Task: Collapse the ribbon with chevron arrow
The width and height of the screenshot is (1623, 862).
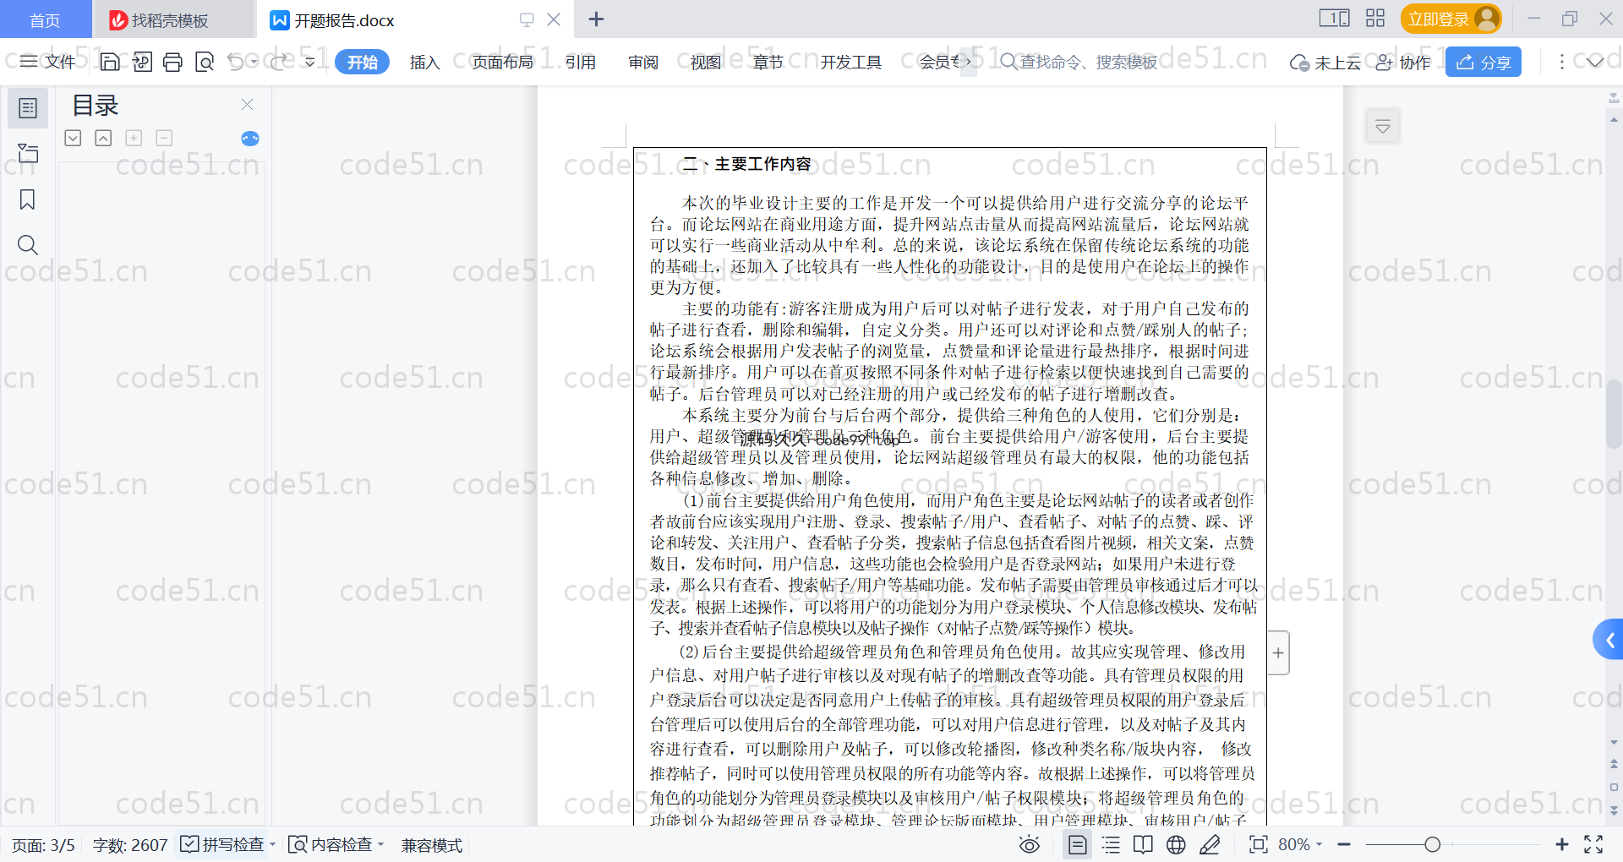Action: 1595,62
